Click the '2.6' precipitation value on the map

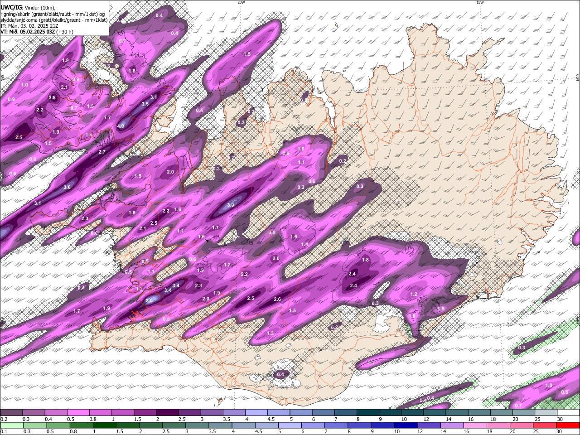[x=277, y=299]
